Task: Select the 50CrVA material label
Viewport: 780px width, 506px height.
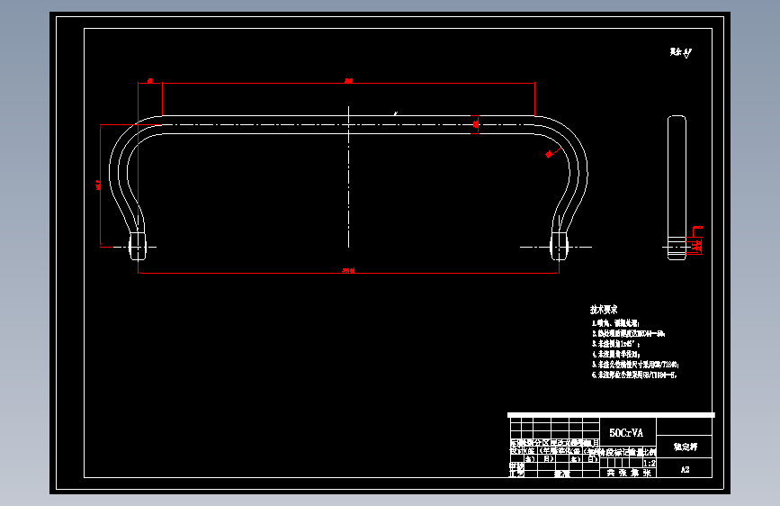Action: pos(626,433)
